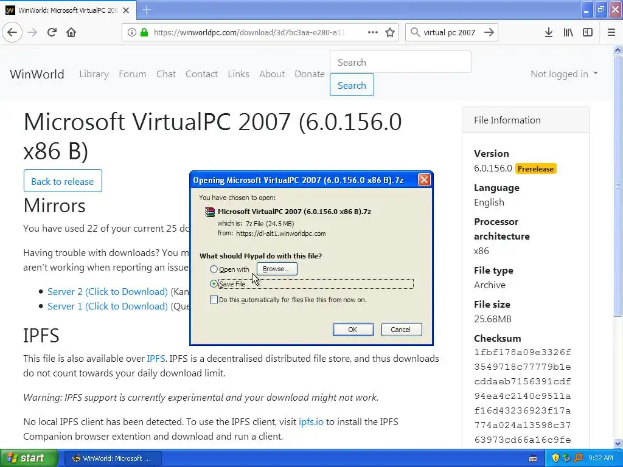The width and height of the screenshot is (623, 467).
Task: Close the Opening file dialog
Action: [x=424, y=180]
